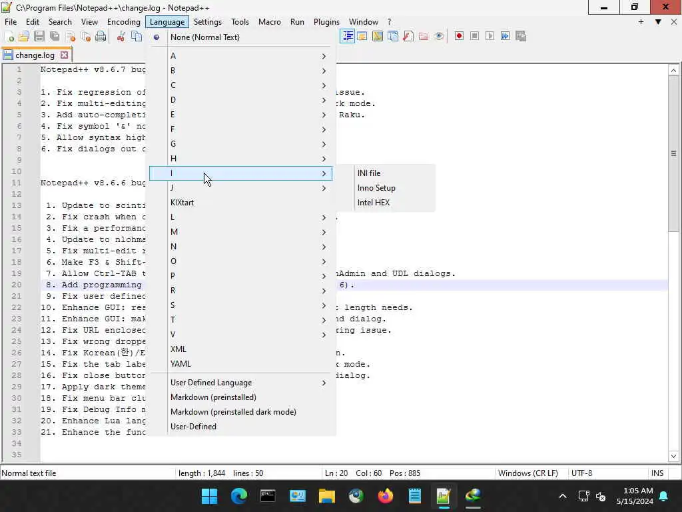Open Windows Start button on taskbar
Screen dimensions: 682x512
[x=209, y=496]
